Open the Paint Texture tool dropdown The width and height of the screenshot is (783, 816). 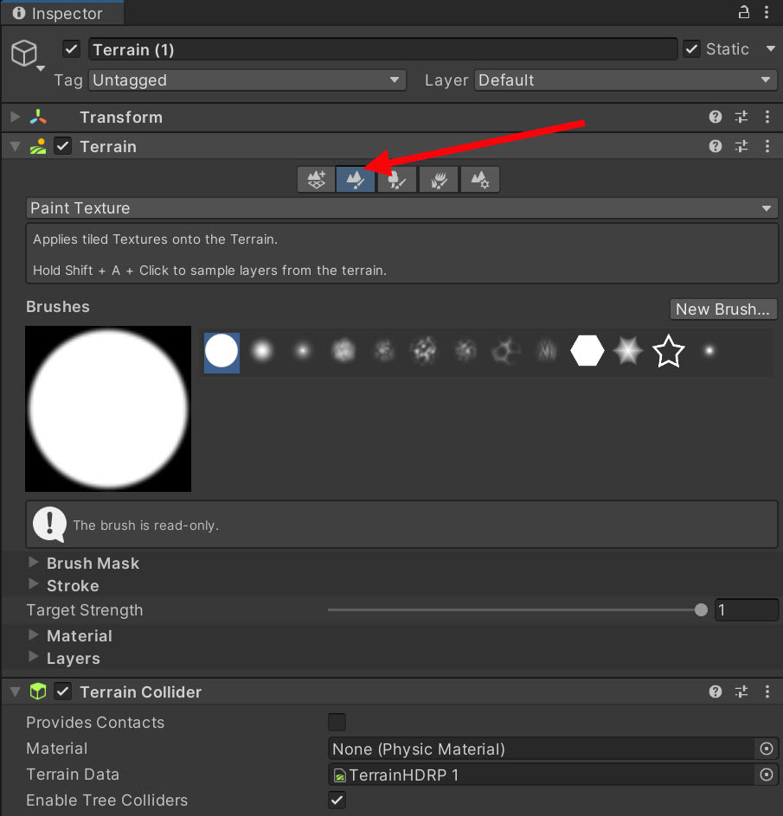(x=401, y=208)
